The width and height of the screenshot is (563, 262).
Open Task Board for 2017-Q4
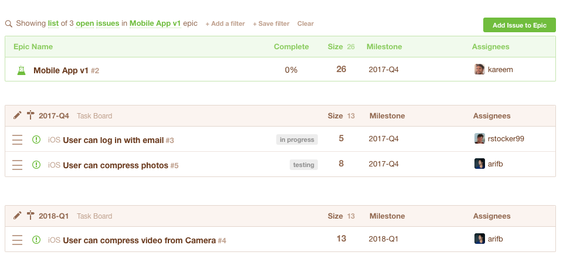tap(94, 116)
